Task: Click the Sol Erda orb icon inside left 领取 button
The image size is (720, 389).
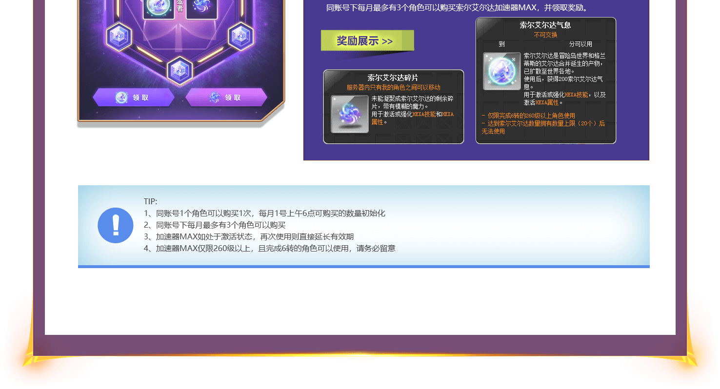Action: pos(121,97)
